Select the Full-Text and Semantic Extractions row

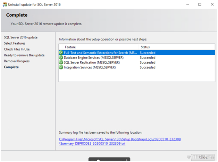point(137,53)
